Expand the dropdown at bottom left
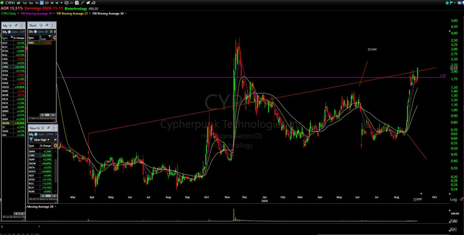This screenshot has height=235, width=464. pos(39,226)
